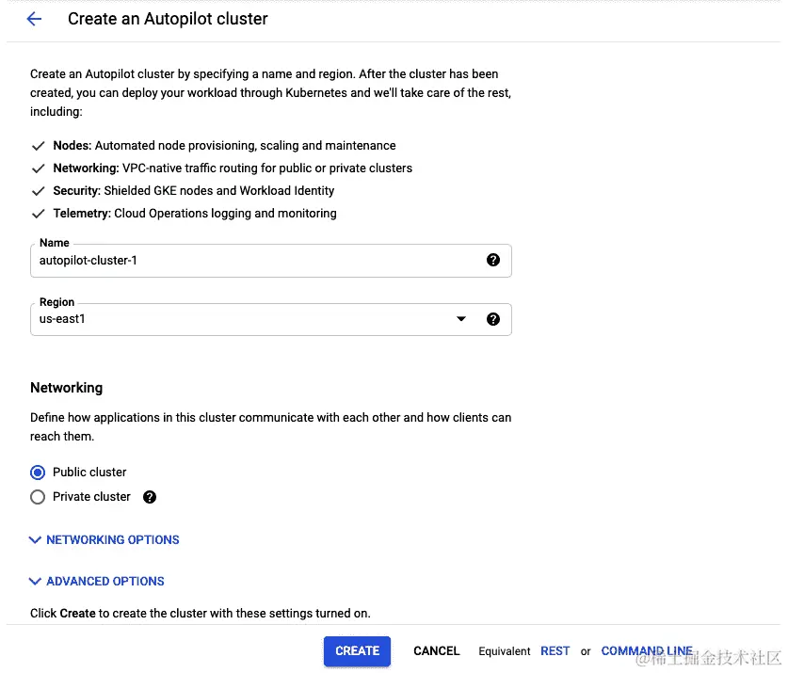Click the Networking section heading
This screenshot has width=788, height=673.
pos(67,388)
